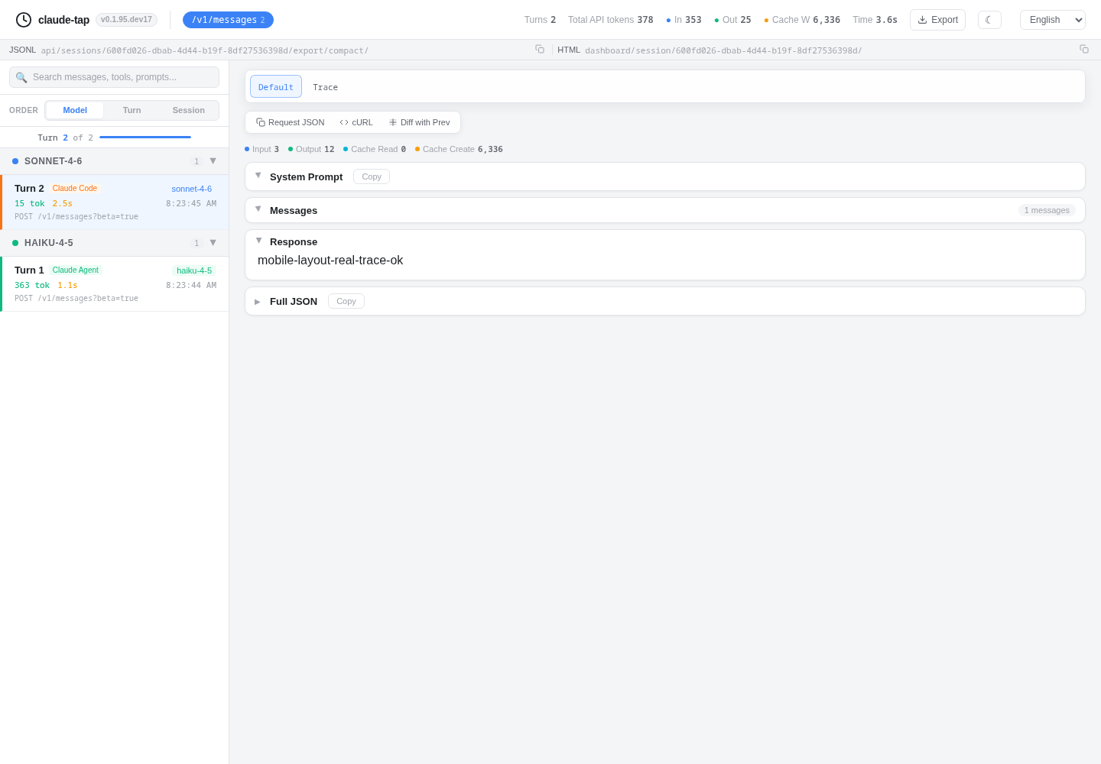Click the Input 3 token stat
The width and height of the screenshot is (1101, 764).
pyautogui.click(x=261, y=149)
